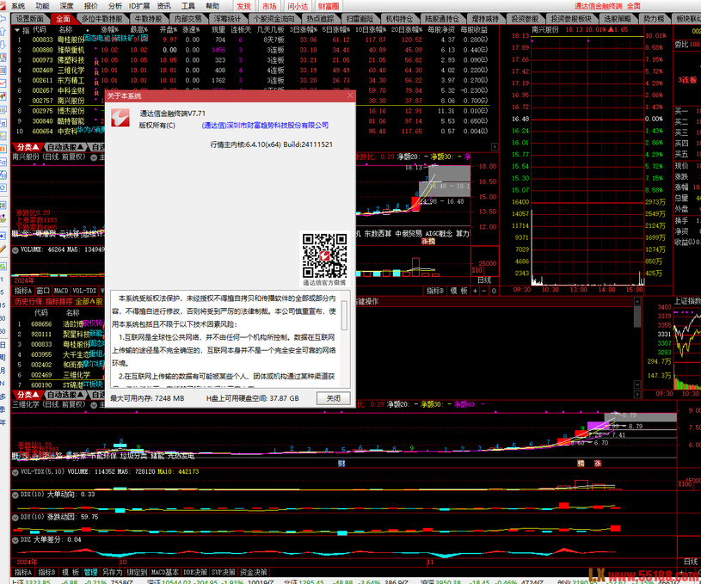Open the 功能 menu
The height and width of the screenshot is (584, 701).
[42, 6]
